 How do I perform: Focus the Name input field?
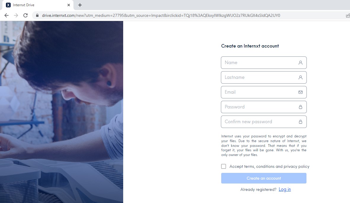point(264,63)
